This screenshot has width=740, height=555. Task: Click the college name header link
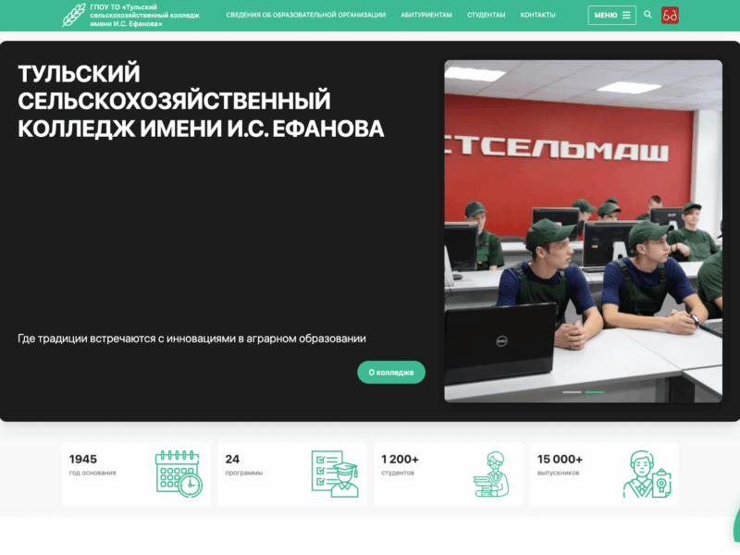click(x=144, y=15)
